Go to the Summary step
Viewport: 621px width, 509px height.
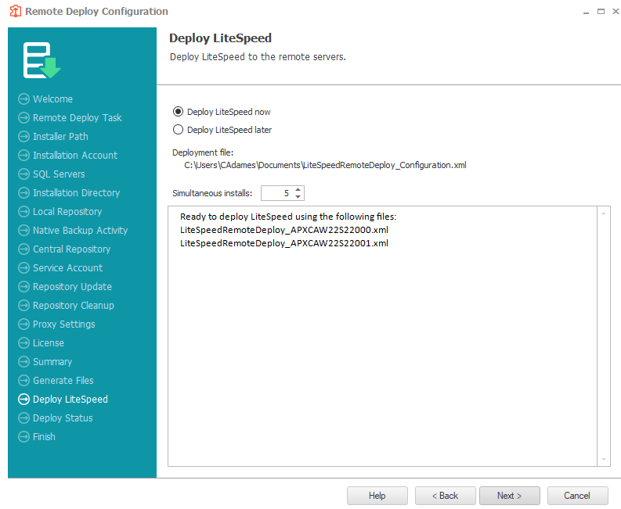click(x=52, y=361)
